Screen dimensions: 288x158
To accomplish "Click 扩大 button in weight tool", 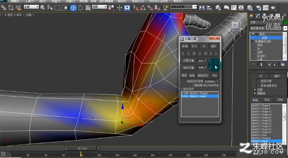I will click(194, 46).
